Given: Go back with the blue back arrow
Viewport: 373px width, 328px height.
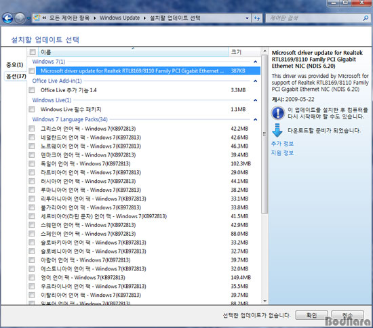Looking at the screenshot, I should 7,18.
